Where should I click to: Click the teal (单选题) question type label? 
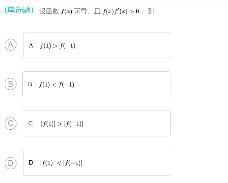tap(19, 10)
